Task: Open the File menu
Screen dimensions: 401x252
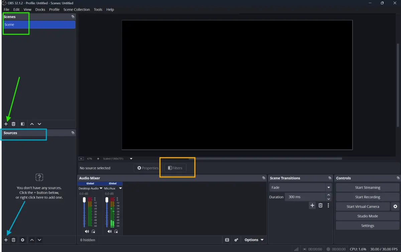Action: point(6,10)
